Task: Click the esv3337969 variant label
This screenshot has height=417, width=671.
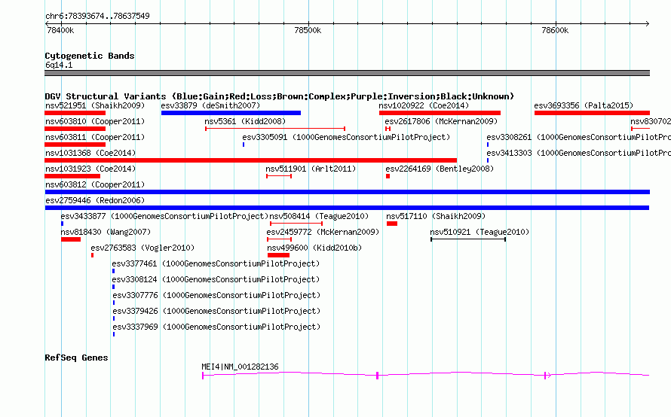Action: (x=216, y=327)
